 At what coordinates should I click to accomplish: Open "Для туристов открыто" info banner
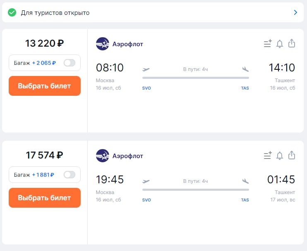pyautogui.click(x=55, y=13)
